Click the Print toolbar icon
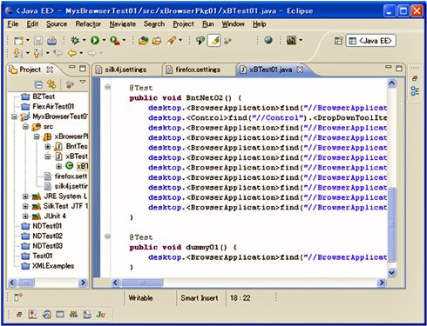Screen dimensions: 427x326 tap(51, 41)
